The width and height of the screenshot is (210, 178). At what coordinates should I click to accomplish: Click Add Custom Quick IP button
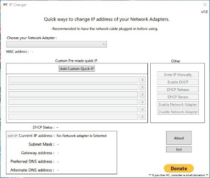click(77, 68)
